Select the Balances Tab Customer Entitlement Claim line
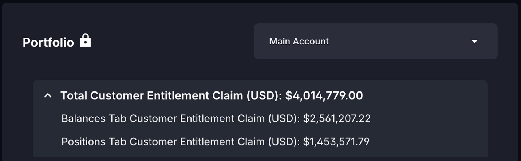Screen dimensions: 521x161 point(216,119)
